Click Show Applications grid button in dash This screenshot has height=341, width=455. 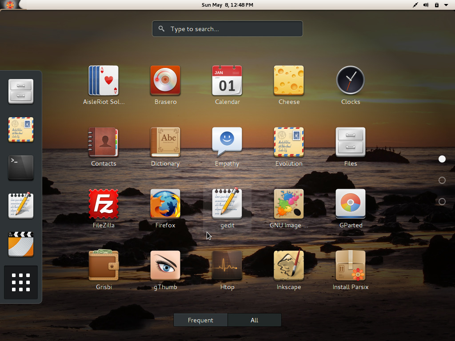click(x=21, y=282)
